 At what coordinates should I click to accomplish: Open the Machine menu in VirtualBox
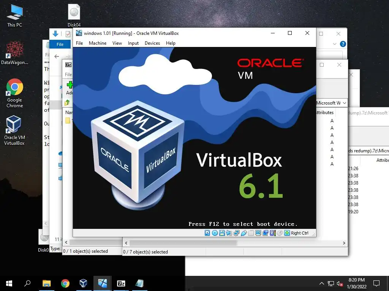pos(98,43)
